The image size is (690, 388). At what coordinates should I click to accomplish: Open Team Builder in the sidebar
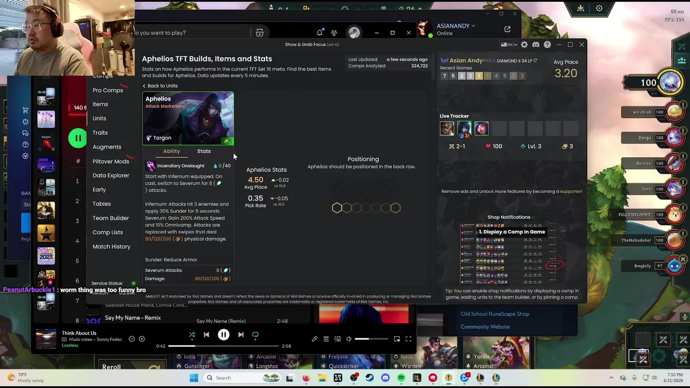click(111, 218)
